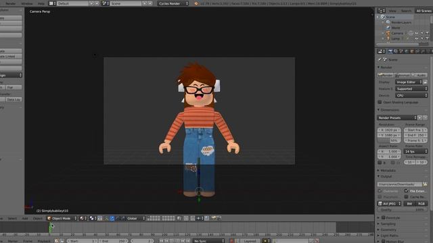Open the 24 fps frame rate dropdown
This screenshot has height=243, width=433.
point(415,151)
